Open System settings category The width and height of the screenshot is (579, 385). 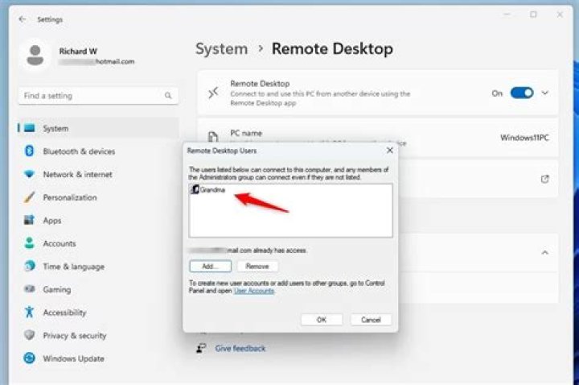(98, 128)
